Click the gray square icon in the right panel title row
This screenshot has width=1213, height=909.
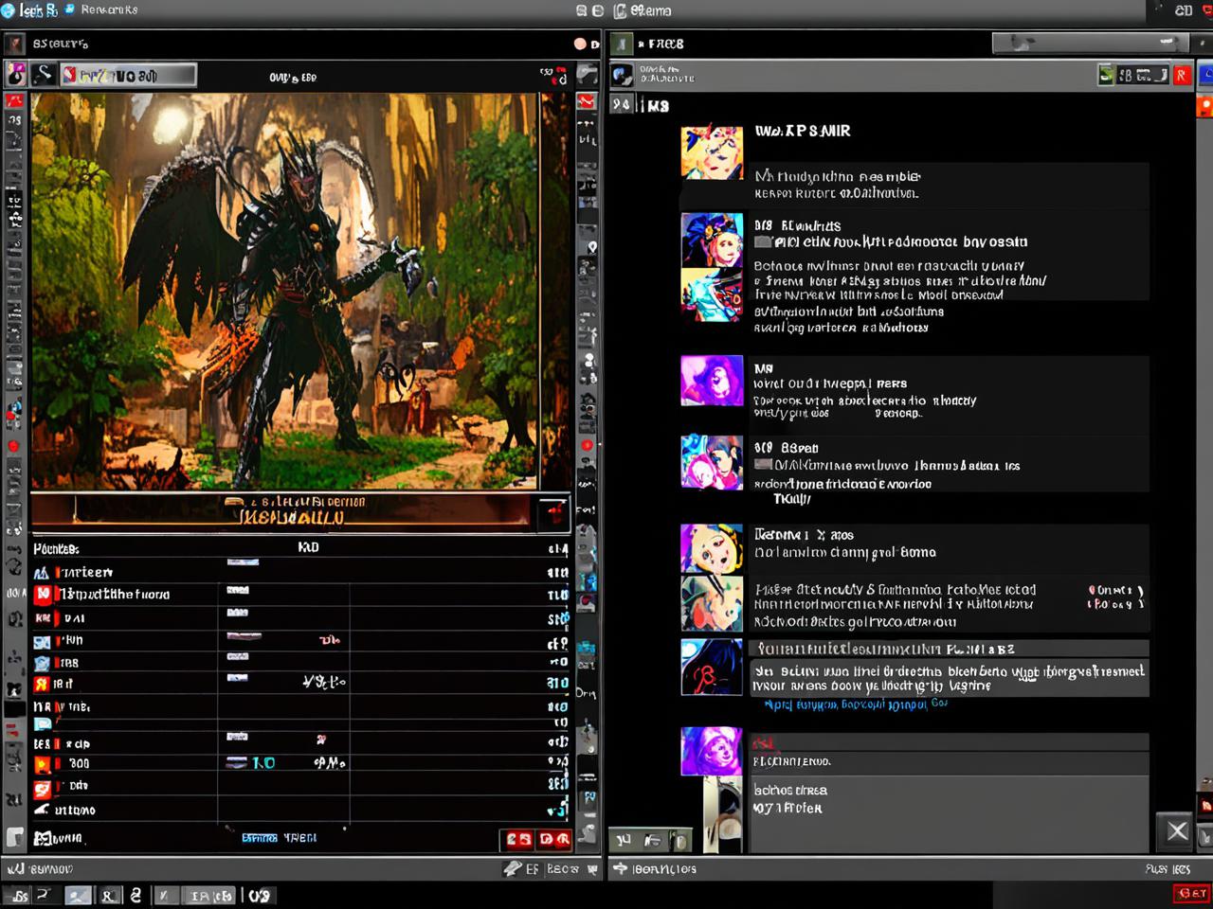621,44
